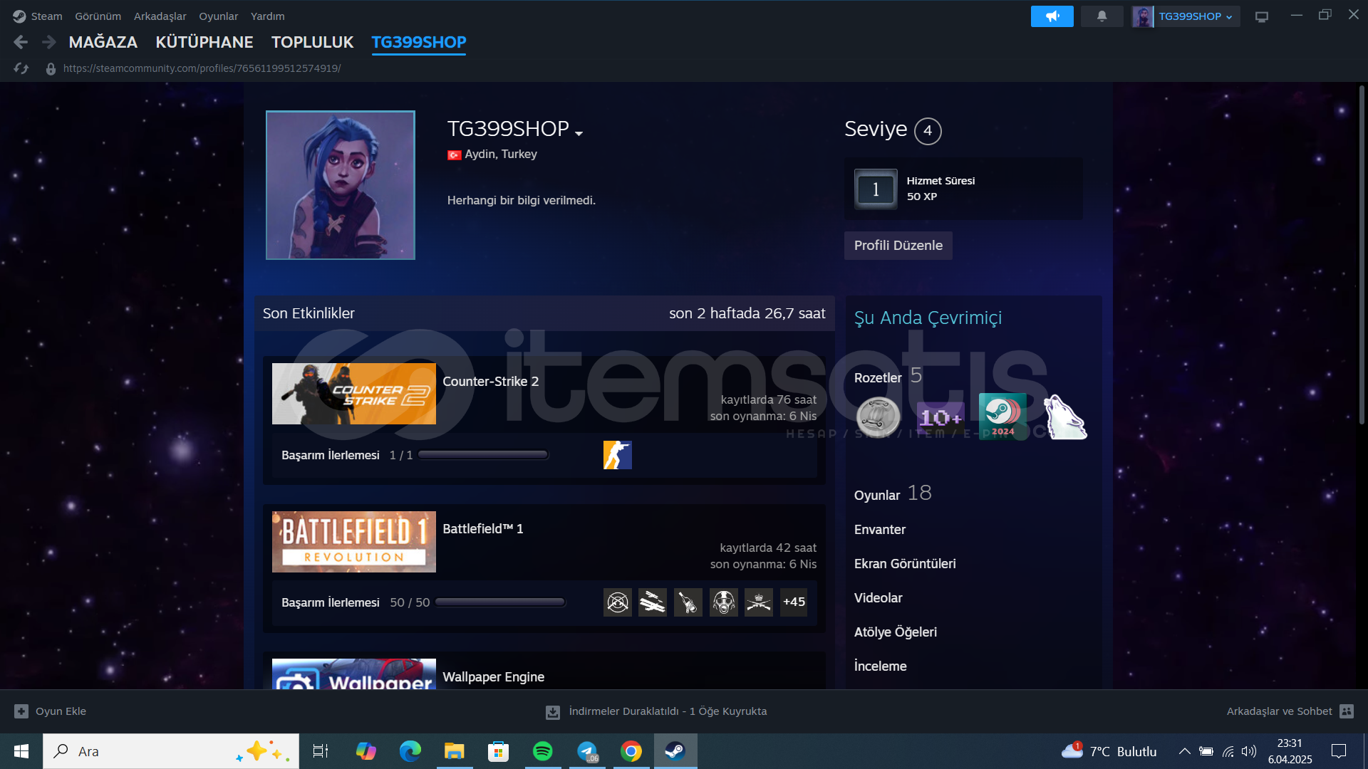Click the page vertical scrollbar
Screen dimensions: 1368x769
[1362, 254]
